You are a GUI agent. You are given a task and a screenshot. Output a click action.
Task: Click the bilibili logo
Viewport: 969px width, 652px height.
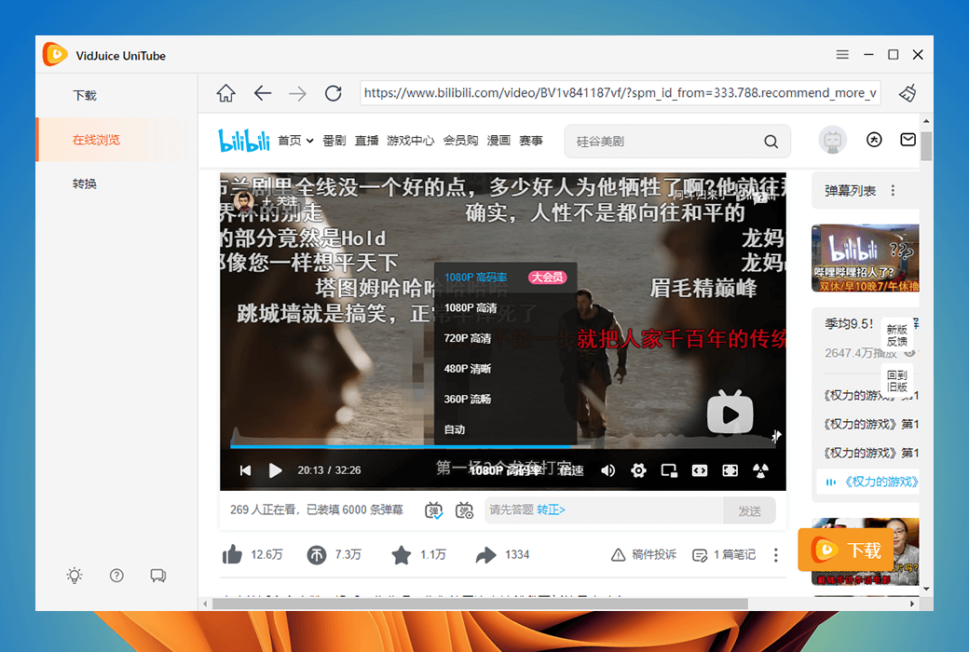point(244,141)
